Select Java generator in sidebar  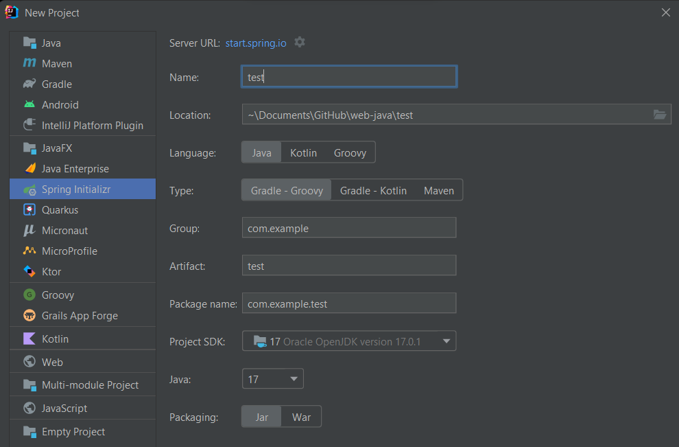click(x=83, y=43)
